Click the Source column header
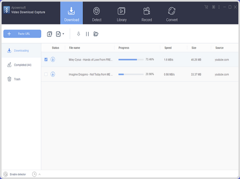240x179 pixels. click(x=219, y=48)
